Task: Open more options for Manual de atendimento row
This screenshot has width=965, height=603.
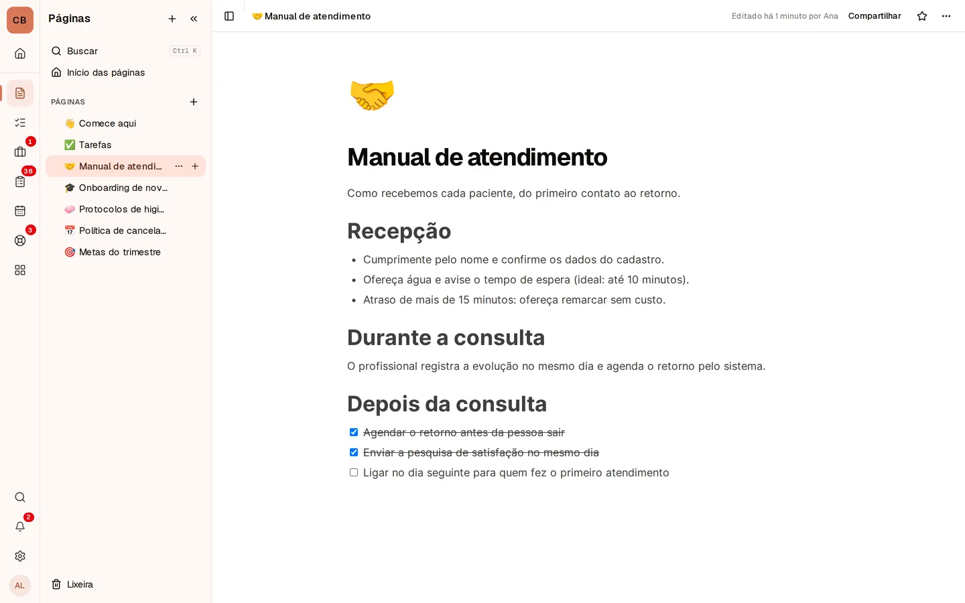Action: (179, 166)
